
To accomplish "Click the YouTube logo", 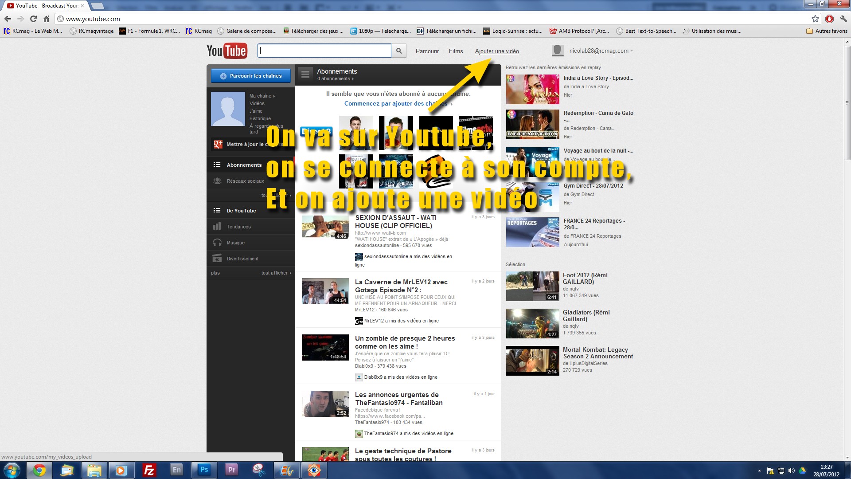I will pos(226,51).
